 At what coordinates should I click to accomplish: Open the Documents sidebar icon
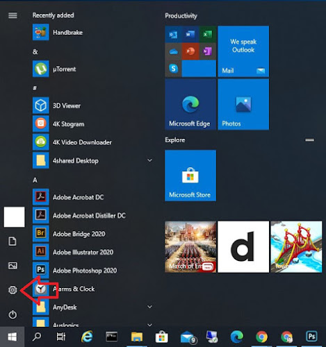(13, 242)
